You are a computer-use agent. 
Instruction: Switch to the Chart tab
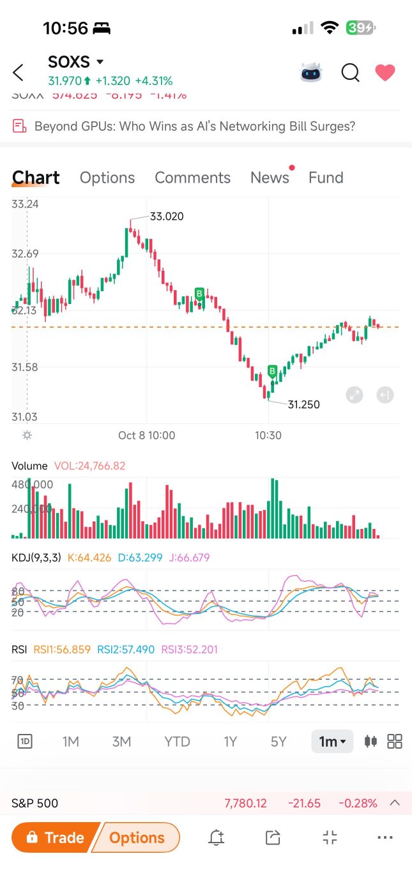click(36, 178)
